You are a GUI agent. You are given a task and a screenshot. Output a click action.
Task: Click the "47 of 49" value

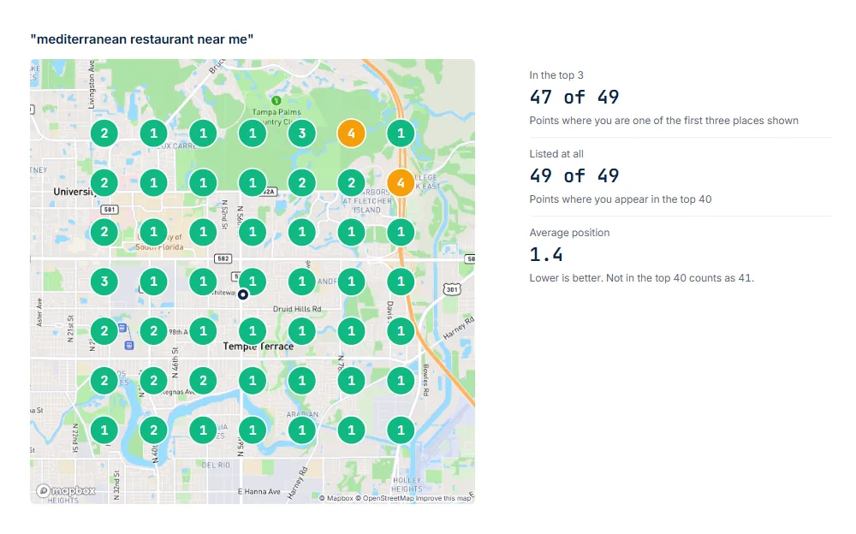[x=574, y=98]
